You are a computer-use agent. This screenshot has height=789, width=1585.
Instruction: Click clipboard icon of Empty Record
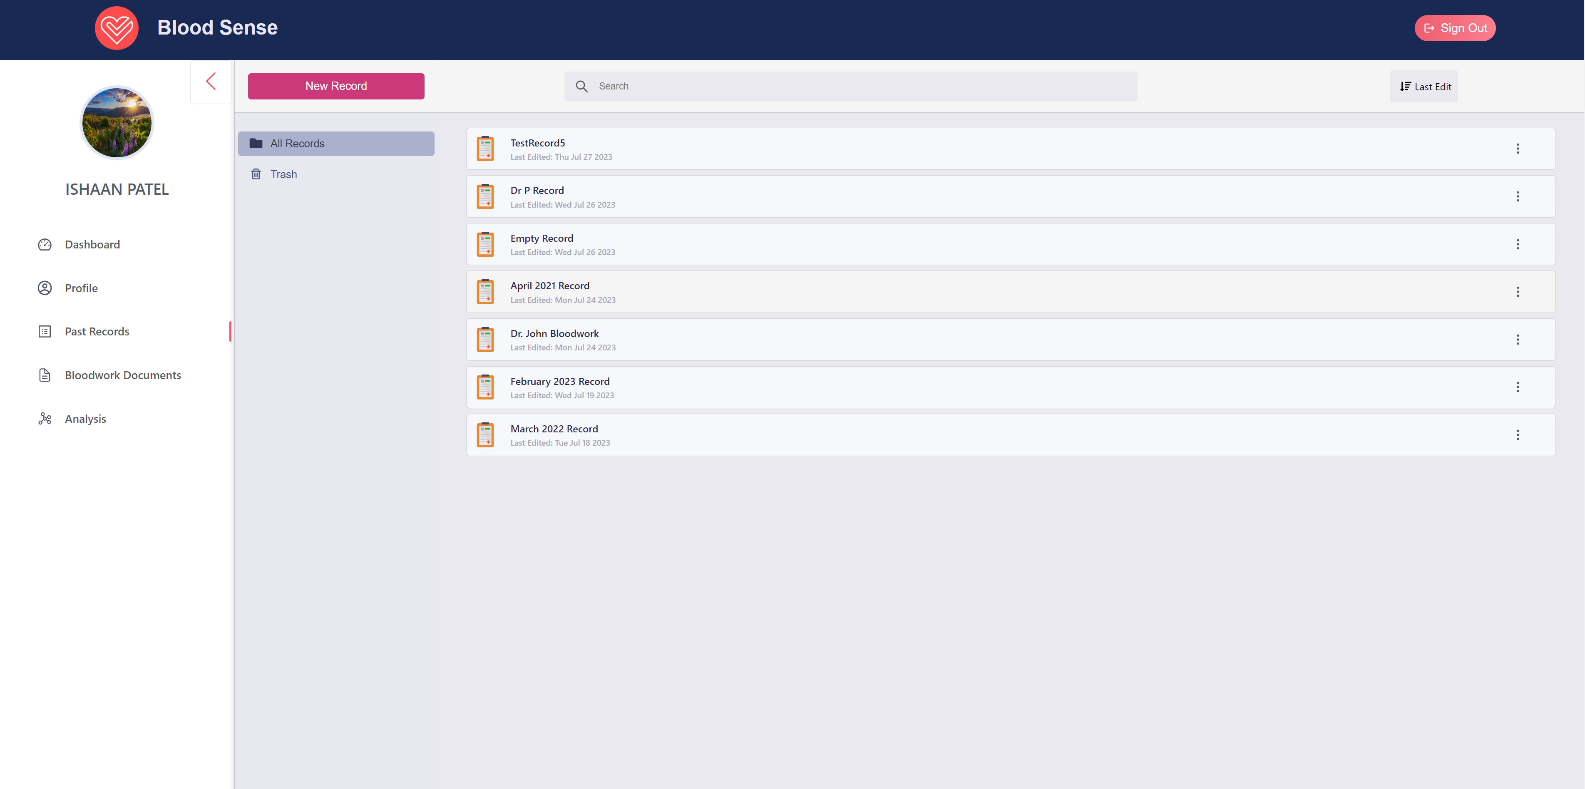coord(485,245)
